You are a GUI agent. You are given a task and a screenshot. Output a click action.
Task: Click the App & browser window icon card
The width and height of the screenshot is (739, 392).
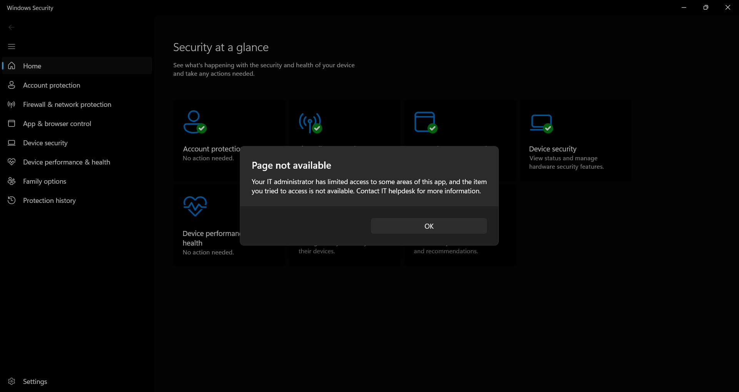point(426,122)
